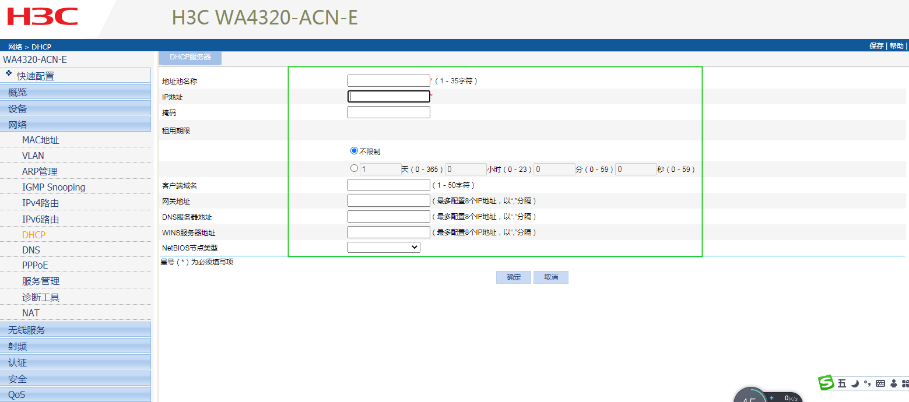Image resolution: width=909 pixels, height=402 pixels.
Task: Click the 租用期限 label
Action: coord(176,131)
